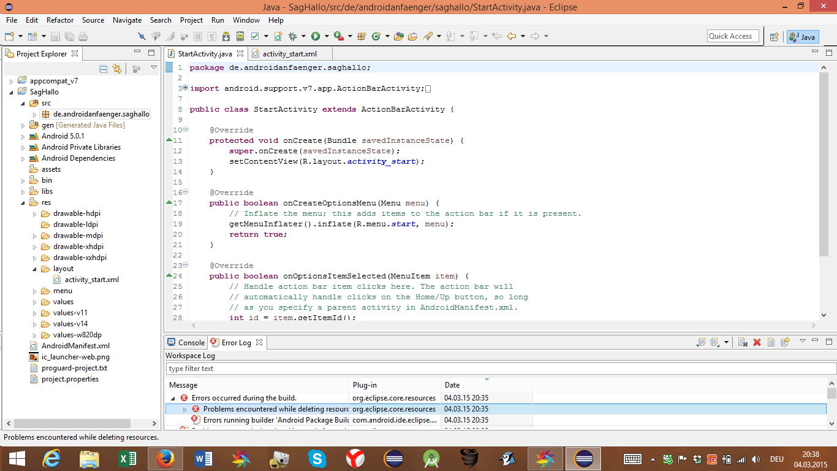Click the Save All toolbar icon
Screen dimensions: 837x471
tap(69, 36)
